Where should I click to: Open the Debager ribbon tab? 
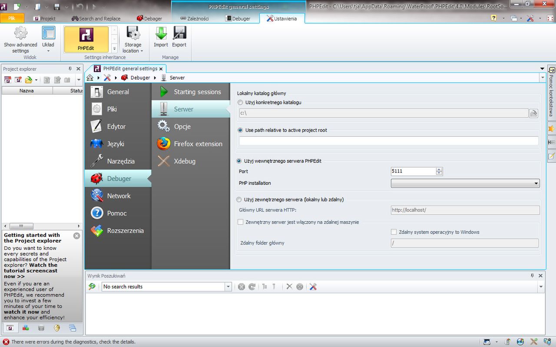tap(149, 19)
